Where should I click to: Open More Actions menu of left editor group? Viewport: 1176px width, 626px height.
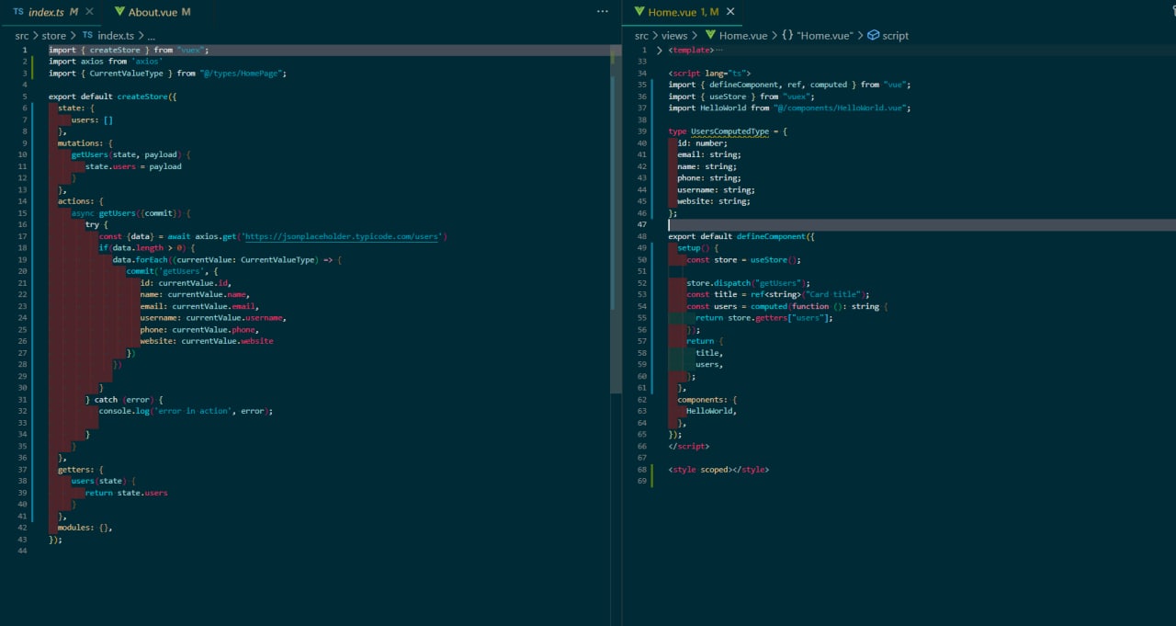coord(603,12)
